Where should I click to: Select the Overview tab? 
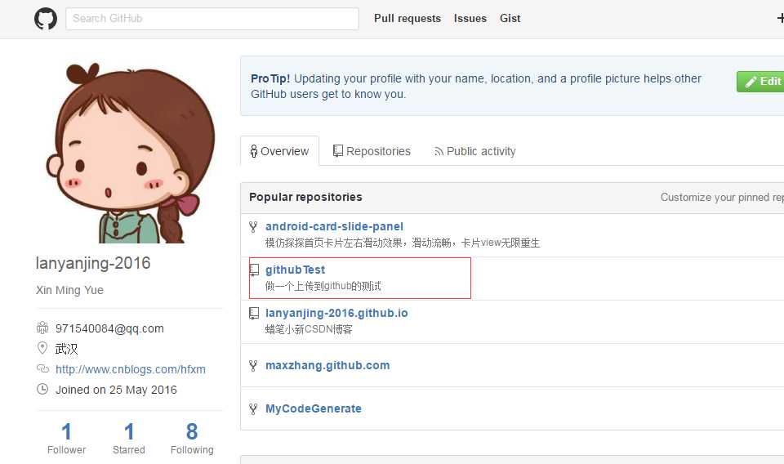(x=279, y=151)
